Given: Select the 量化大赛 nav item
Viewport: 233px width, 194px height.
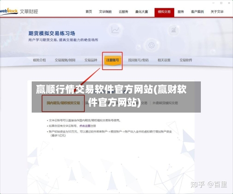Looking at the screenshot, I should [142, 12].
